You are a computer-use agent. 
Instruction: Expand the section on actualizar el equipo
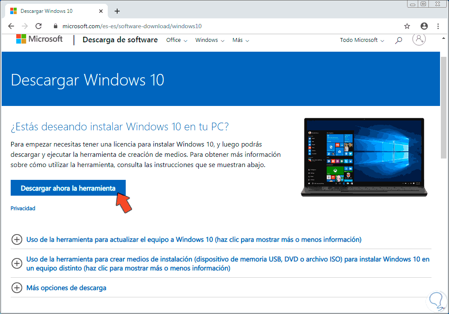(x=194, y=239)
